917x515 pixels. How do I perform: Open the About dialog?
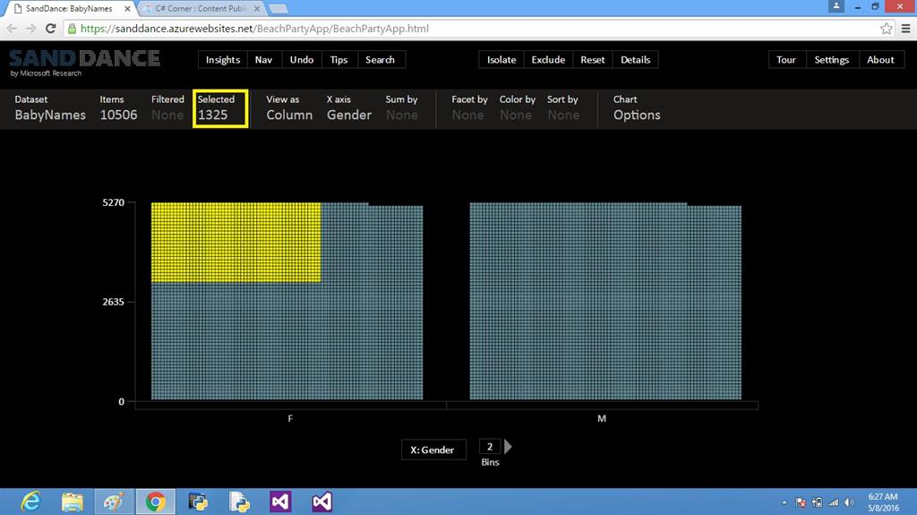pyautogui.click(x=881, y=60)
